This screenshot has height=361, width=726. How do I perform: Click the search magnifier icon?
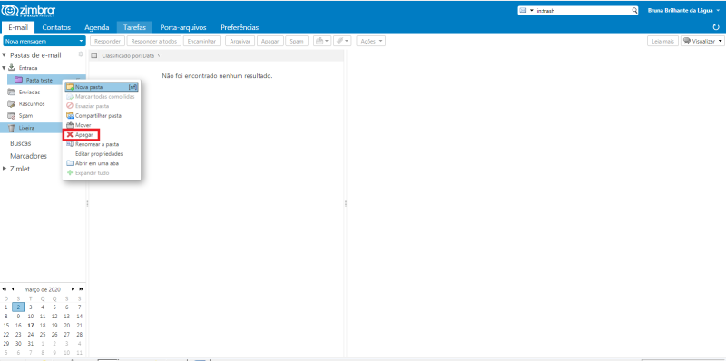click(x=634, y=11)
